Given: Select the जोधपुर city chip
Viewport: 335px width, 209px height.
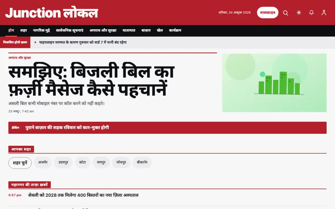Looking at the screenshot, I should point(121,162).
